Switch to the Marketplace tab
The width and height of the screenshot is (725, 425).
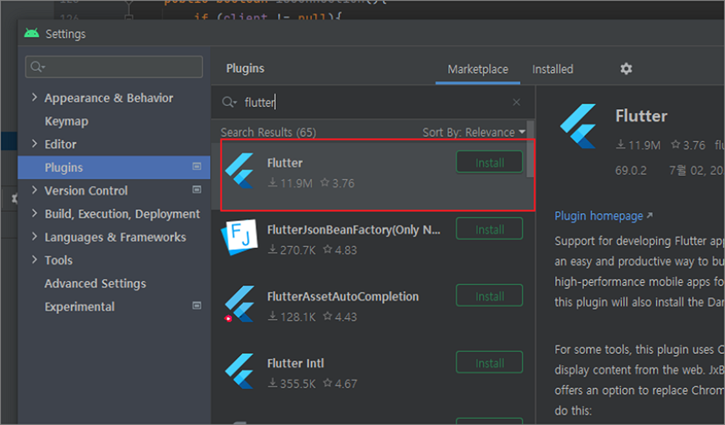point(478,69)
